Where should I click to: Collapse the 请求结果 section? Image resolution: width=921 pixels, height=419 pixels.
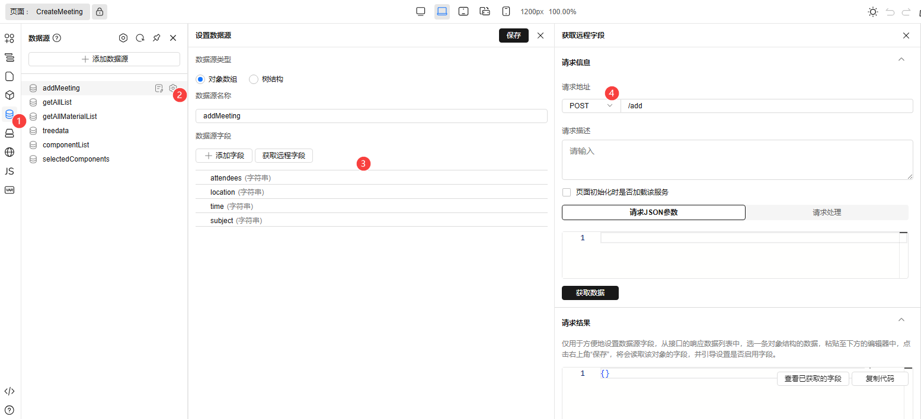tap(901, 320)
